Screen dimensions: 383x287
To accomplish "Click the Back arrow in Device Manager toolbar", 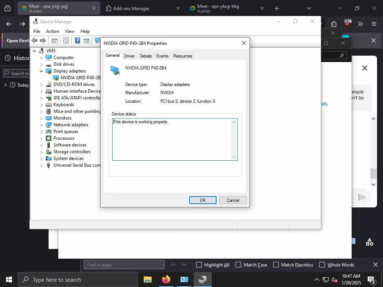I will pyautogui.click(x=34, y=40).
